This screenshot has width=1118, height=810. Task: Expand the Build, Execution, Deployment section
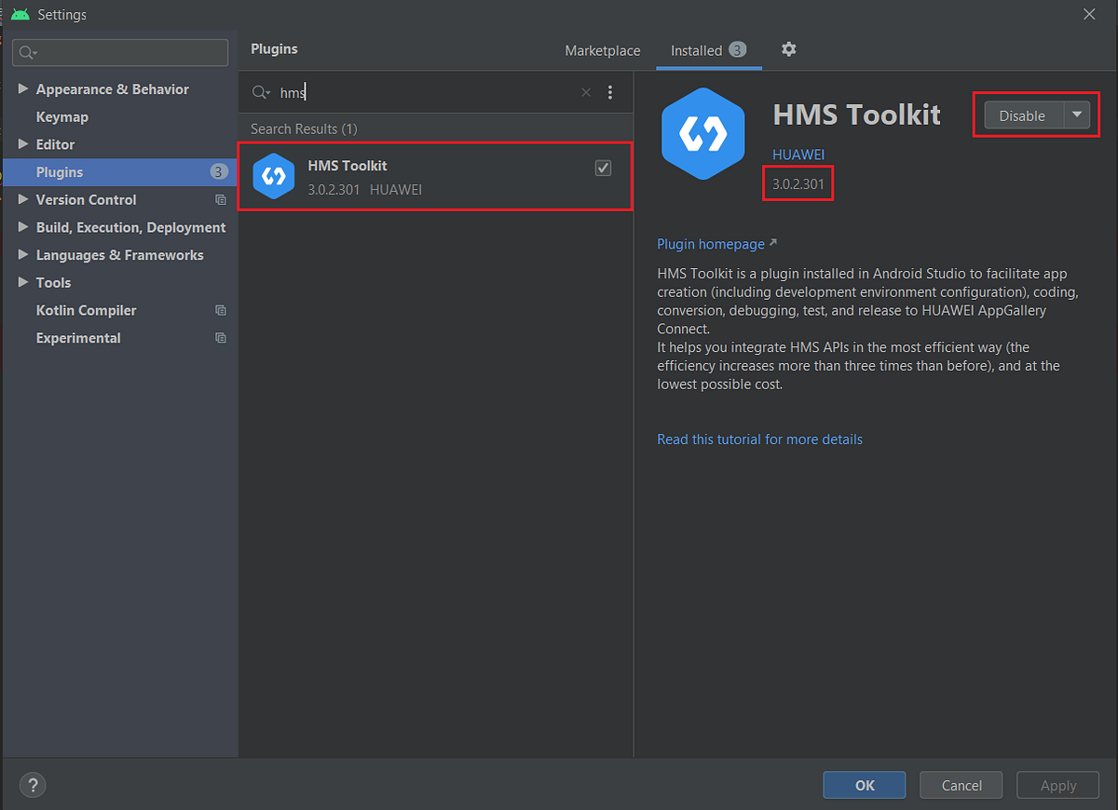[23, 227]
